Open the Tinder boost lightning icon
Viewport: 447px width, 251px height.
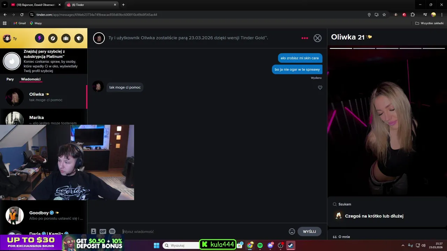click(x=39, y=38)
